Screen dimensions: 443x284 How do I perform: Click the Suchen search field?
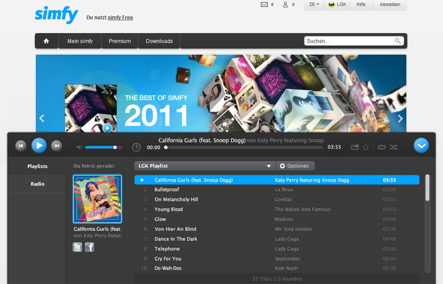point(349,41)
